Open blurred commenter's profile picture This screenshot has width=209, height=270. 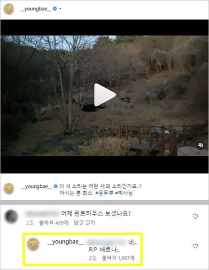[x=11, y=216]
